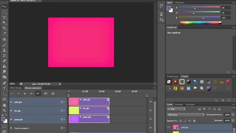The width and height of the screenshot is (236, 133).
Task: Select the Rectangular Marquee tool
Action: 4,12
